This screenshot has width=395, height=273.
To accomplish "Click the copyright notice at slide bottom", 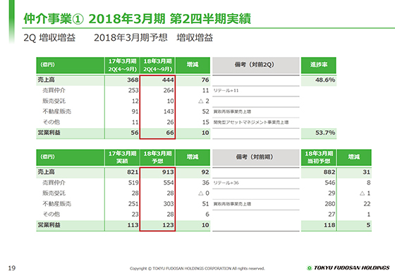I will [x=197, y=268].
